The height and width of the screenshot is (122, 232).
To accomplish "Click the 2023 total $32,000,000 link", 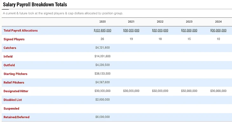I will pyautogui.click(x=189, y=30).
